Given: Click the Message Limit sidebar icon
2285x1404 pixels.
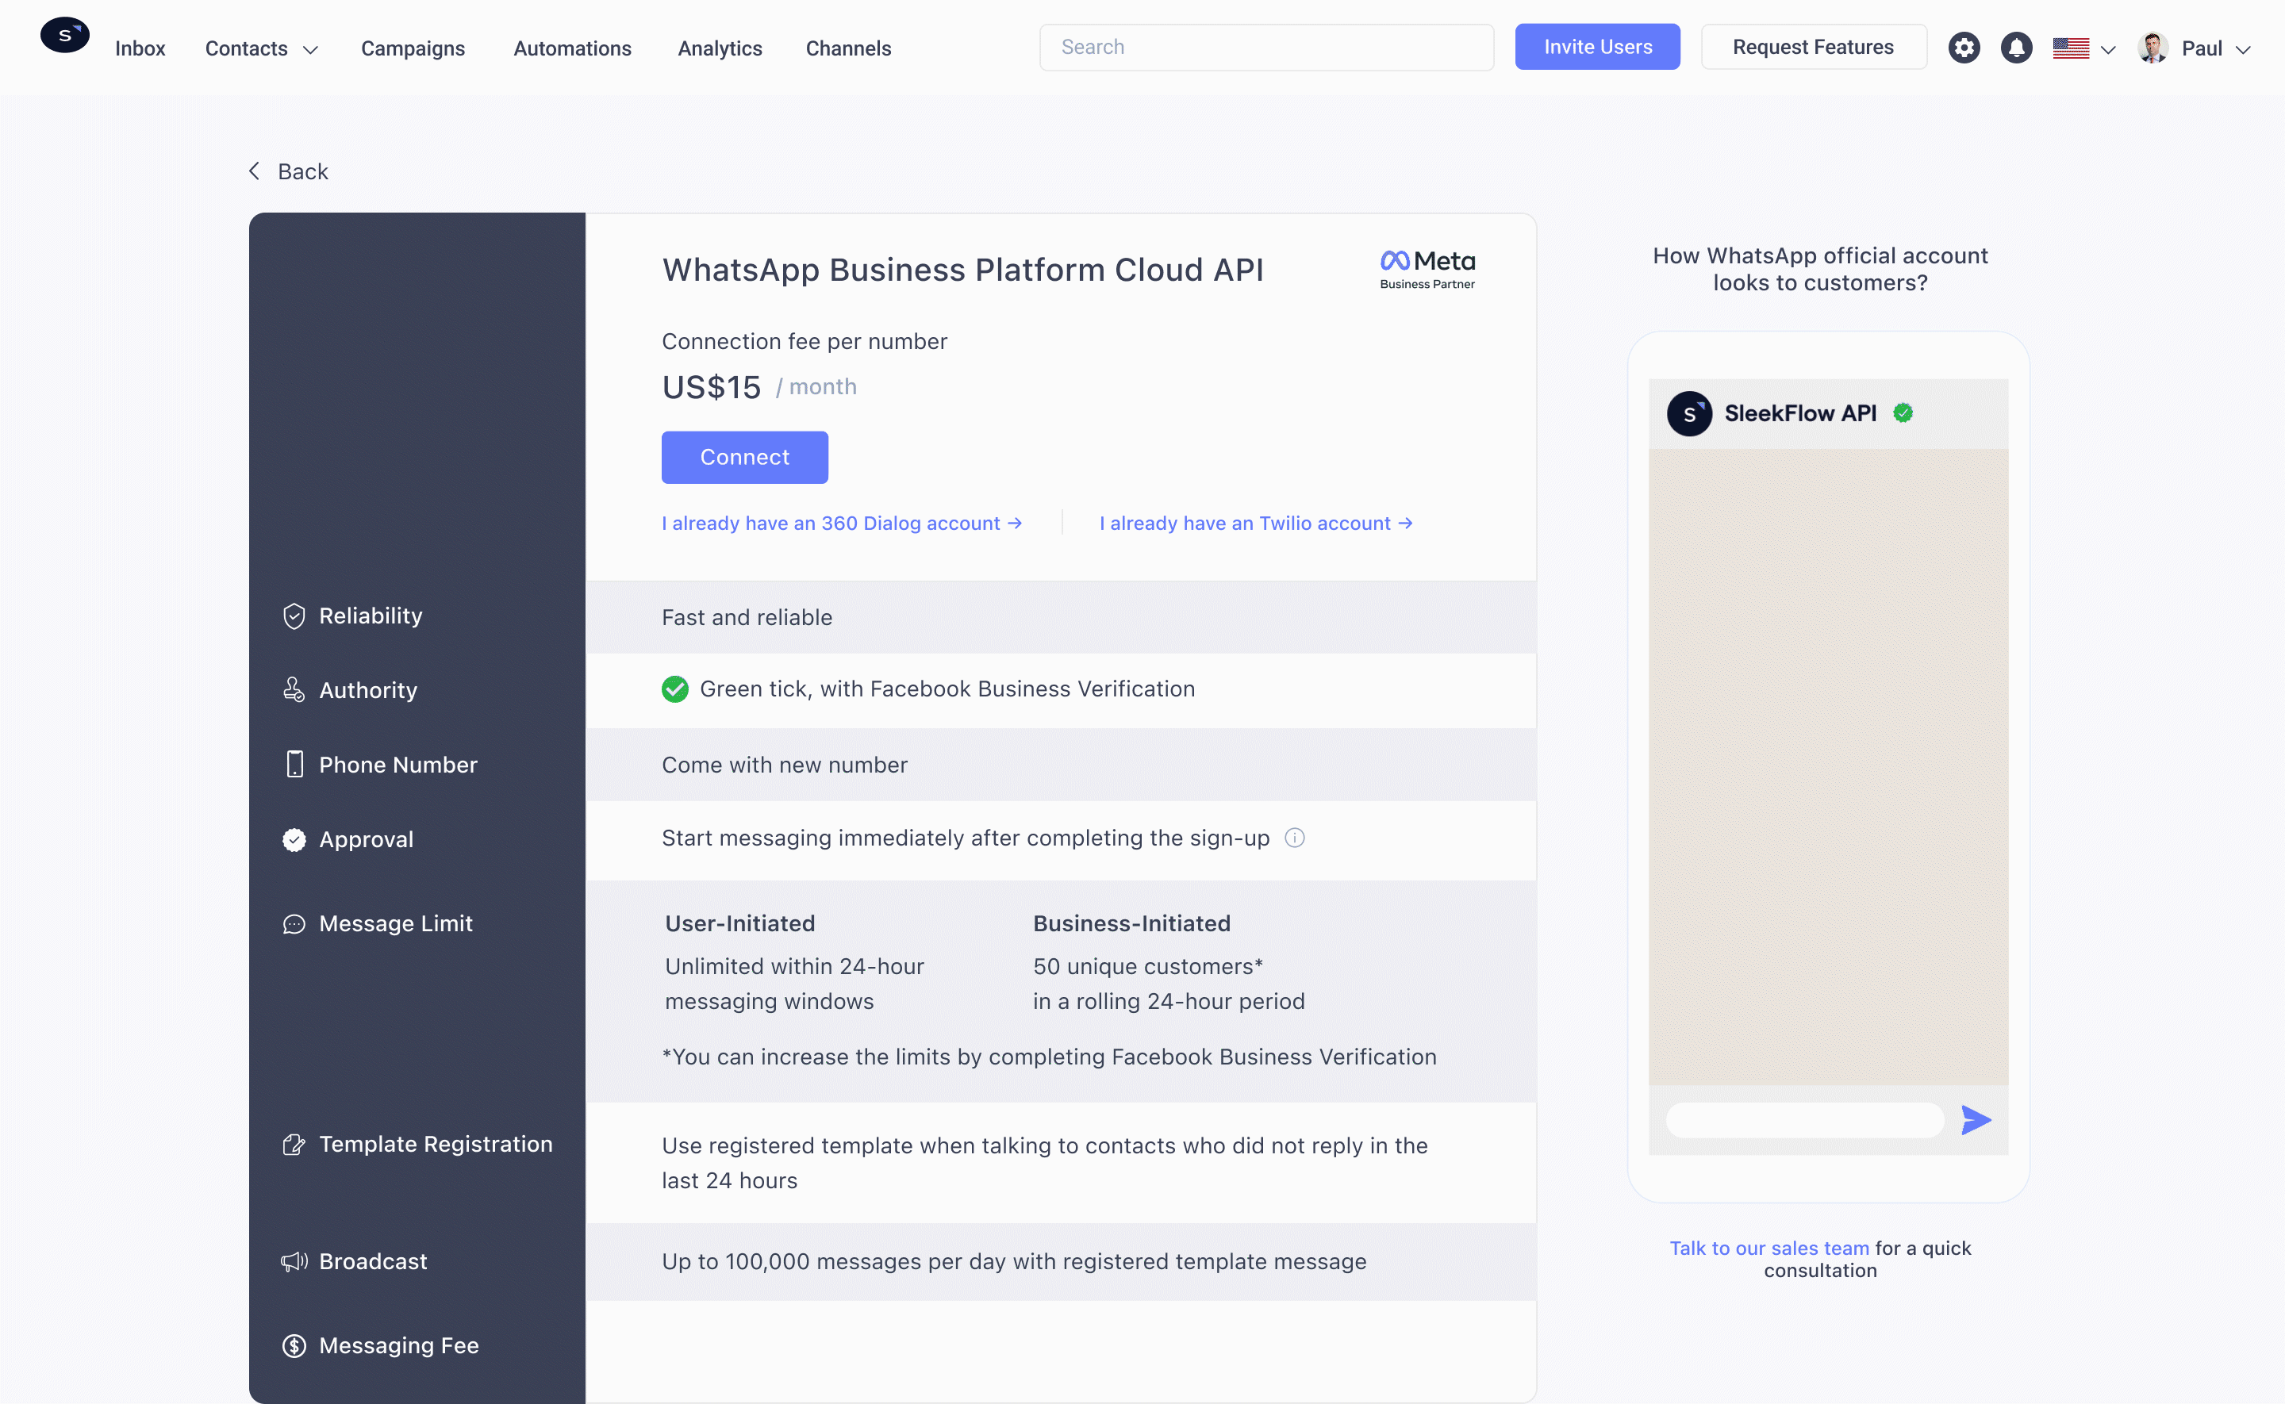Looking at the screenshot, I should pos(292,924).
